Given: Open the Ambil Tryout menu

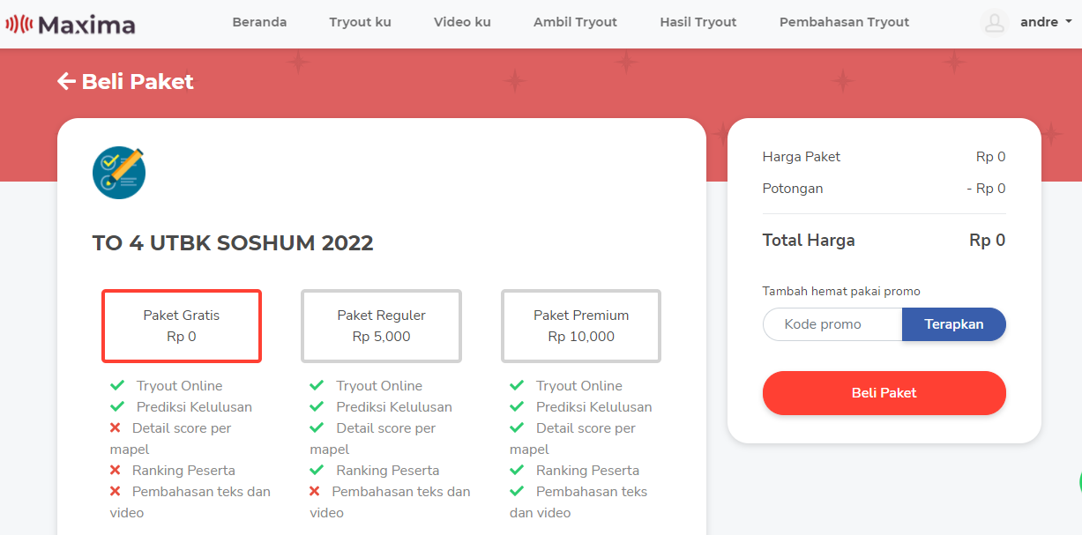Looking at the screenshot, I should click(x=575, y=22).
